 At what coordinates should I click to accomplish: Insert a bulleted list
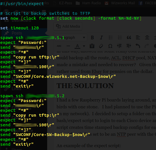coord(111,38)
